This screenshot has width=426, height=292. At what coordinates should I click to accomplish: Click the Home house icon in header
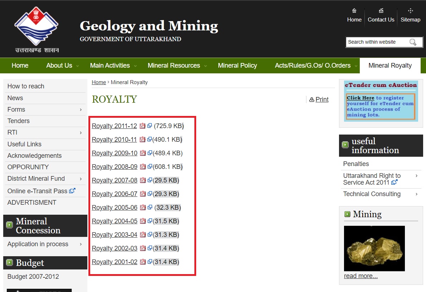point(354,11)
